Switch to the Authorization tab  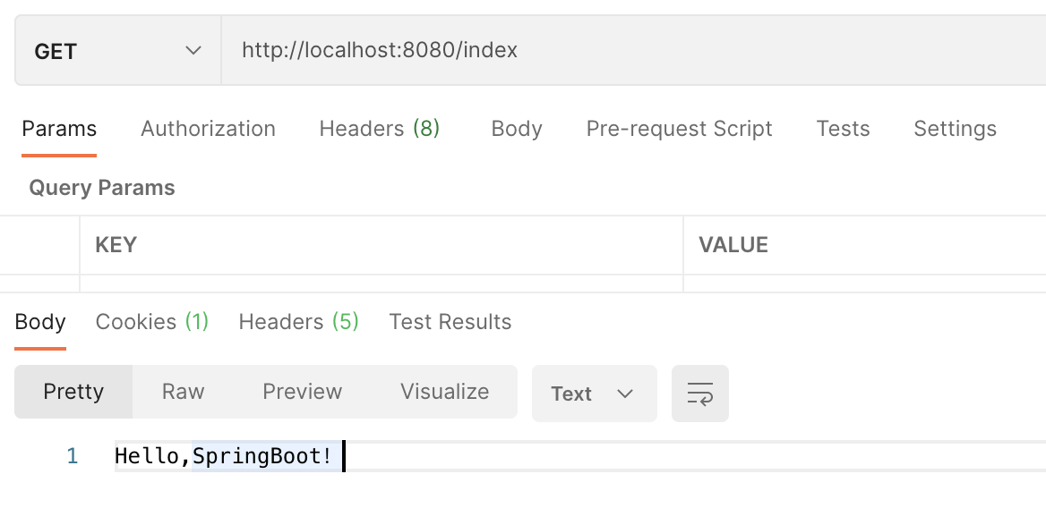tap(208, 129)
